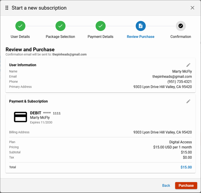Click the Confirmation step circle icon
This screenshot has height=193, width=201.
(181, 26)
